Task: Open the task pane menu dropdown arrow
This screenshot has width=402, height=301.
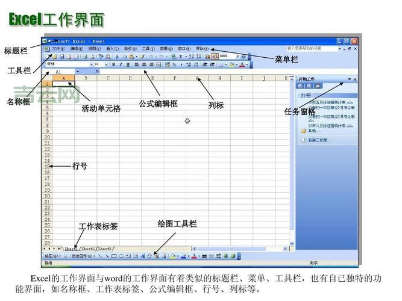Action: point(349,79)
